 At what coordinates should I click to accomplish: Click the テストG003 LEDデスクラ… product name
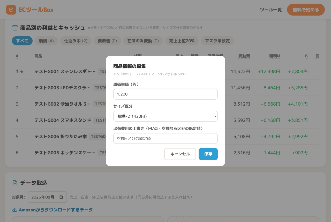tap(63, 88)
